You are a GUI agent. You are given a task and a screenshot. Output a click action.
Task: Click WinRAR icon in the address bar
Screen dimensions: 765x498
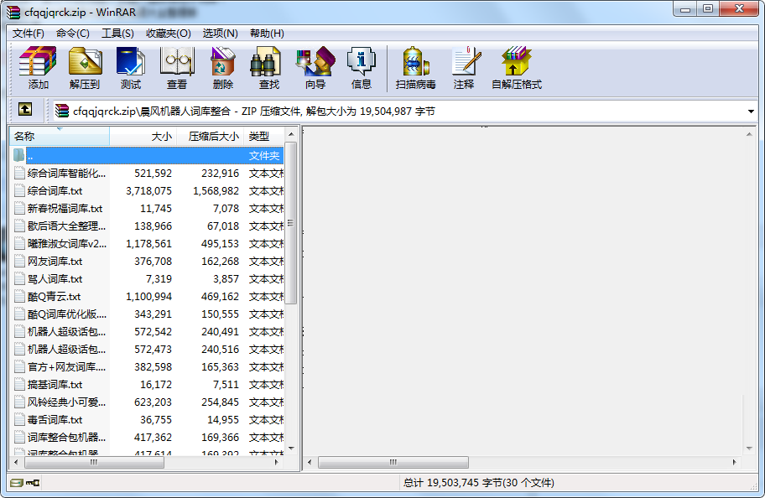62,112
